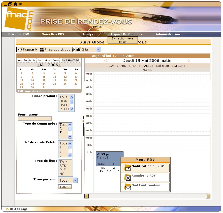
Task: Click the Filtrer button
Action: pos(65,187)
